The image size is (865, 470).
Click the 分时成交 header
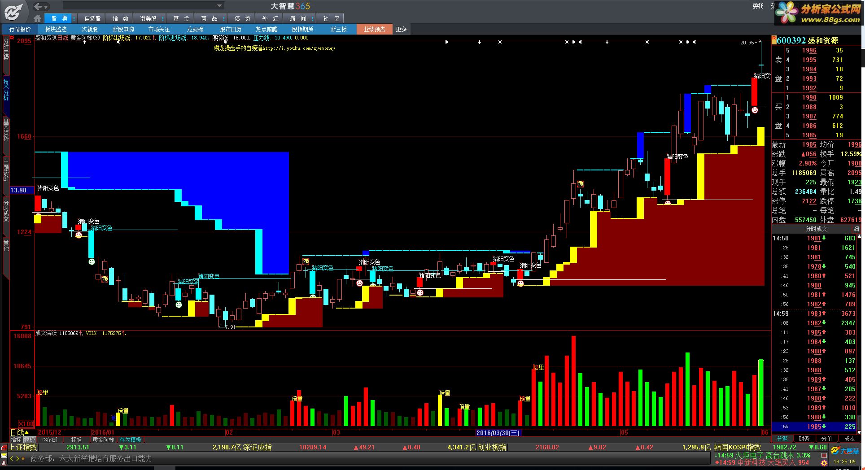[x=816, y=229]
